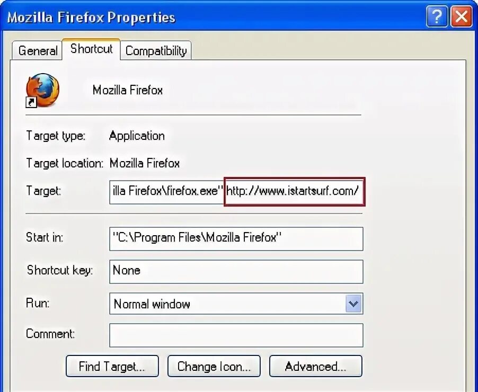The height and width of the screenshot is (392, 478).
Task: Click the highlighted istartsurf.com URL
Action: 293,191
